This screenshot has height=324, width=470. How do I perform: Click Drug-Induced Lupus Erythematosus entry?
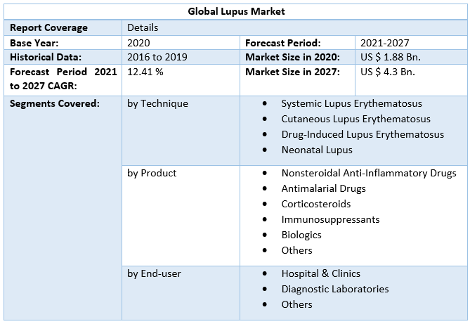click(363, 134)
